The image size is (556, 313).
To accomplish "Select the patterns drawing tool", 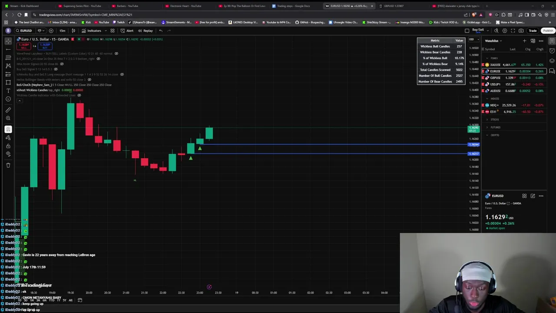I will [8, 66].
